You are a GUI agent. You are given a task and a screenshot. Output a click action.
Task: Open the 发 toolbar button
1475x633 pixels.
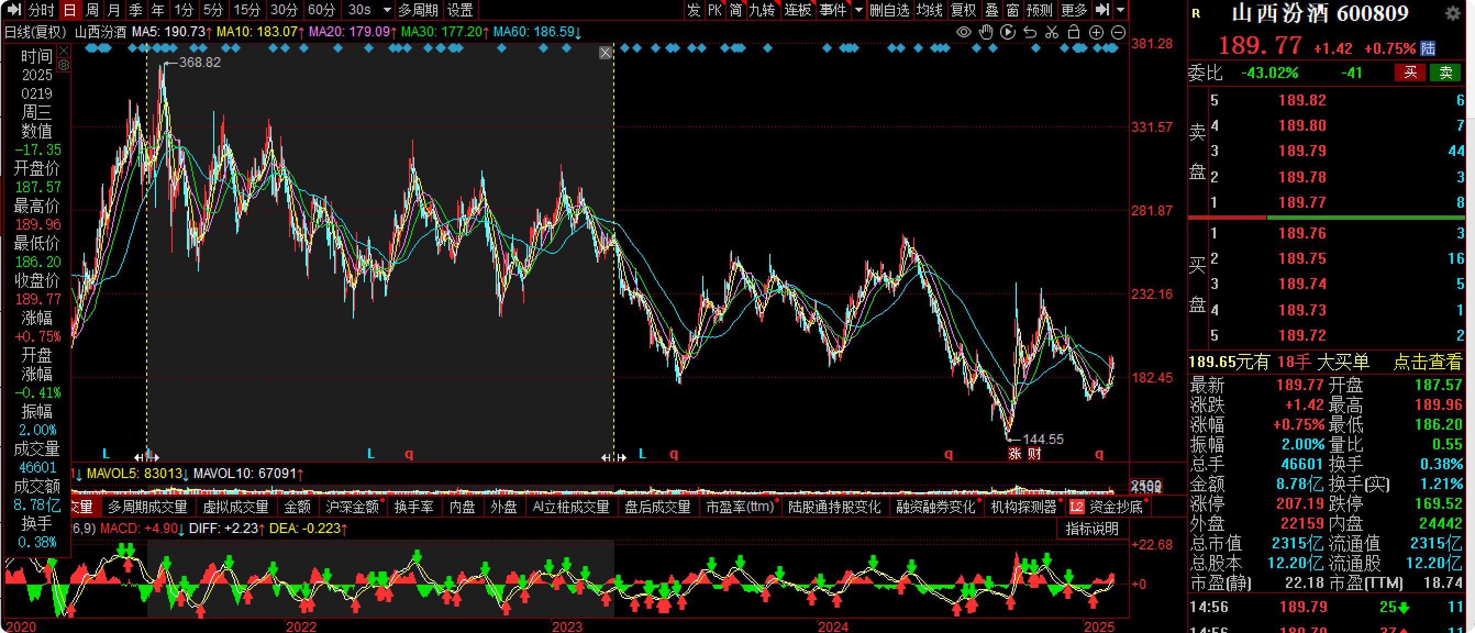coord(694,10)
